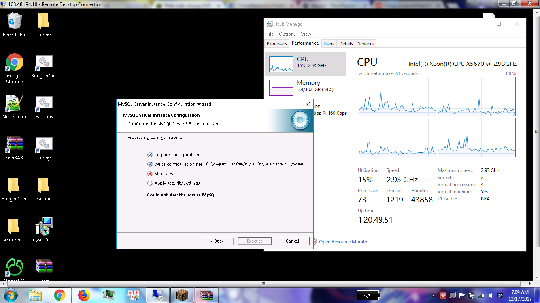The image size is (540, 303).
Task: Select the Performance tab
Action: (305, 43)
